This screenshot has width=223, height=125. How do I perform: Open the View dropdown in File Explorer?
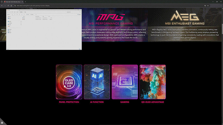tap(32, 14)
